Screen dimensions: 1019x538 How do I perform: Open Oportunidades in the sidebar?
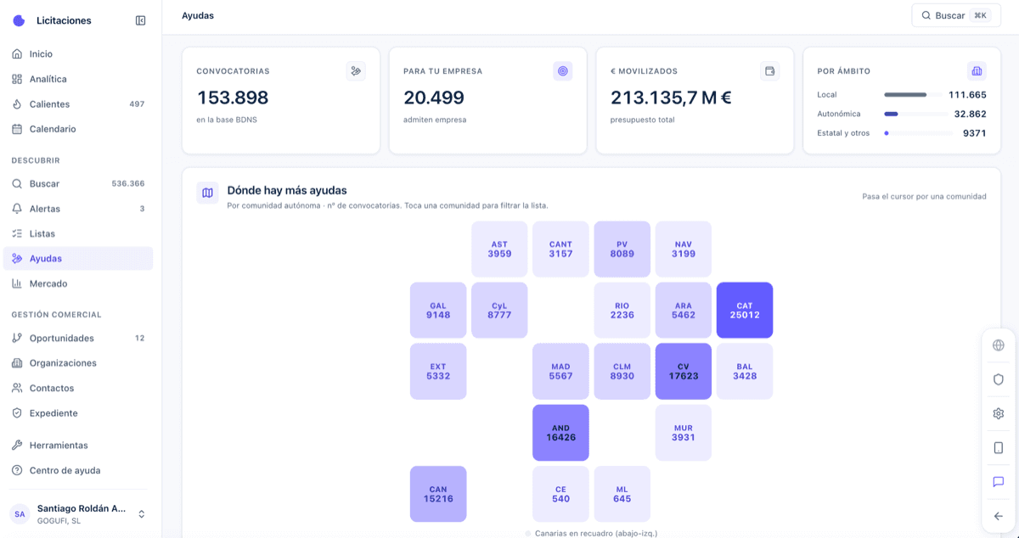pos(78,338)
